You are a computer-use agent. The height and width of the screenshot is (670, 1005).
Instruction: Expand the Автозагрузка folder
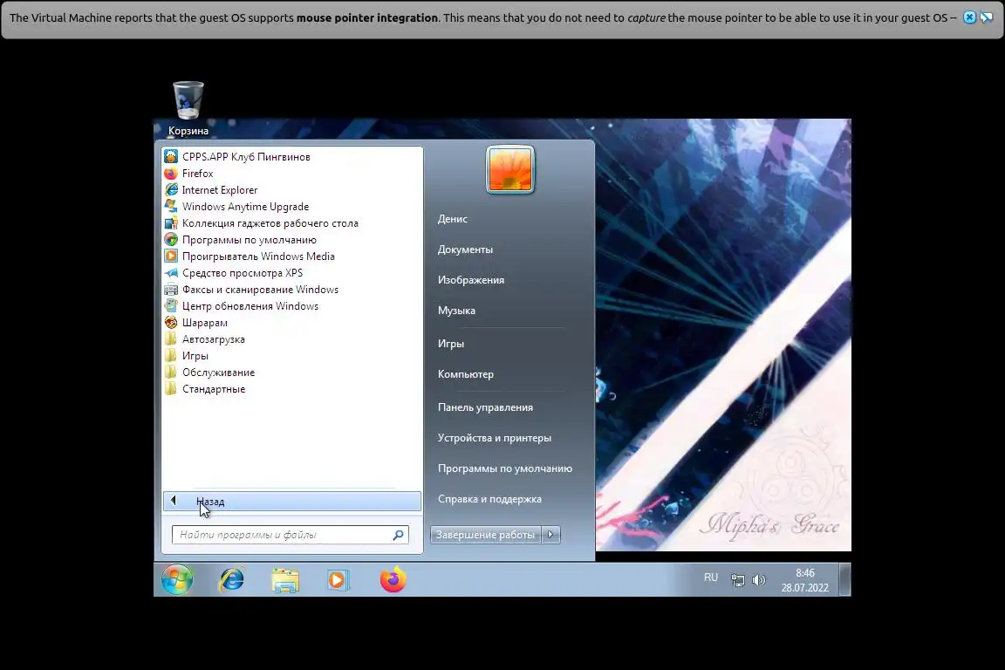point(213,339)
